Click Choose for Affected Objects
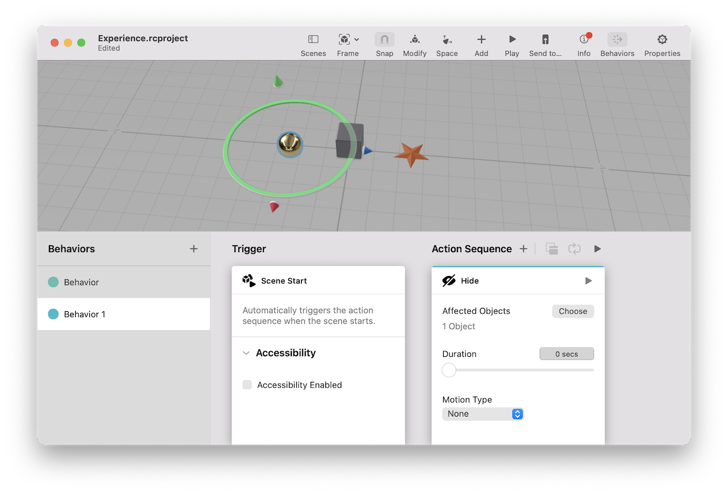Image resolution: width=728 pixels, height=494 pixels. point(573,311)
